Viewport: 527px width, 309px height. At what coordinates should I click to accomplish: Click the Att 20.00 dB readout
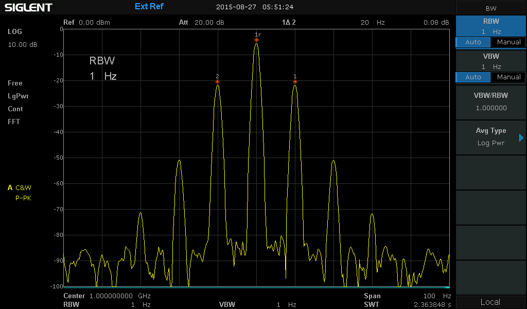[x=201, y=23]
